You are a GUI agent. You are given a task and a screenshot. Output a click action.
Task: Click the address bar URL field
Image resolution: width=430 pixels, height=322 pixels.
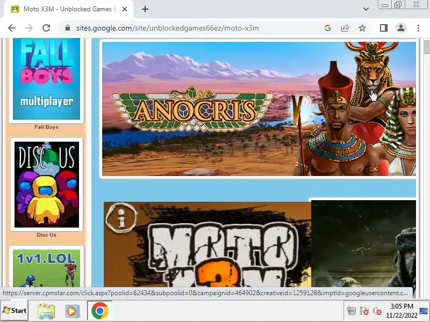point(192,28)
